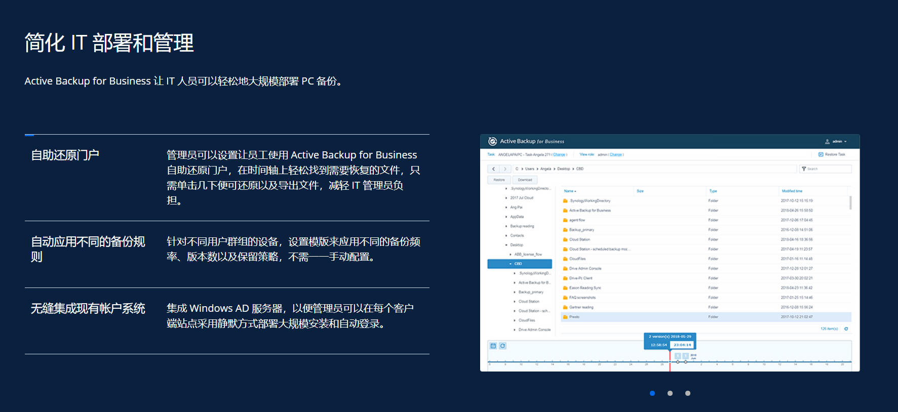Select the third carousel dot
Screen dimensions: 898x412
(x=688, y=393)
